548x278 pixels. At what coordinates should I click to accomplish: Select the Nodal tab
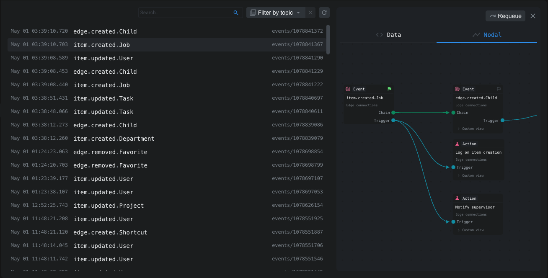(487, 35)
